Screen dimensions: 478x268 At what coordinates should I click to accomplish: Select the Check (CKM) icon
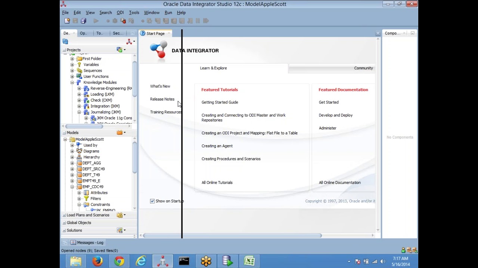pyautogui.click(x=86, y=100)
